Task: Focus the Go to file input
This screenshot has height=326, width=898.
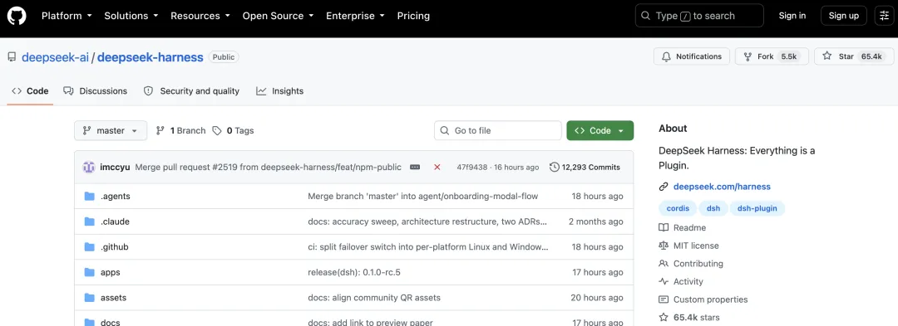Action: (x=498, y=131)
